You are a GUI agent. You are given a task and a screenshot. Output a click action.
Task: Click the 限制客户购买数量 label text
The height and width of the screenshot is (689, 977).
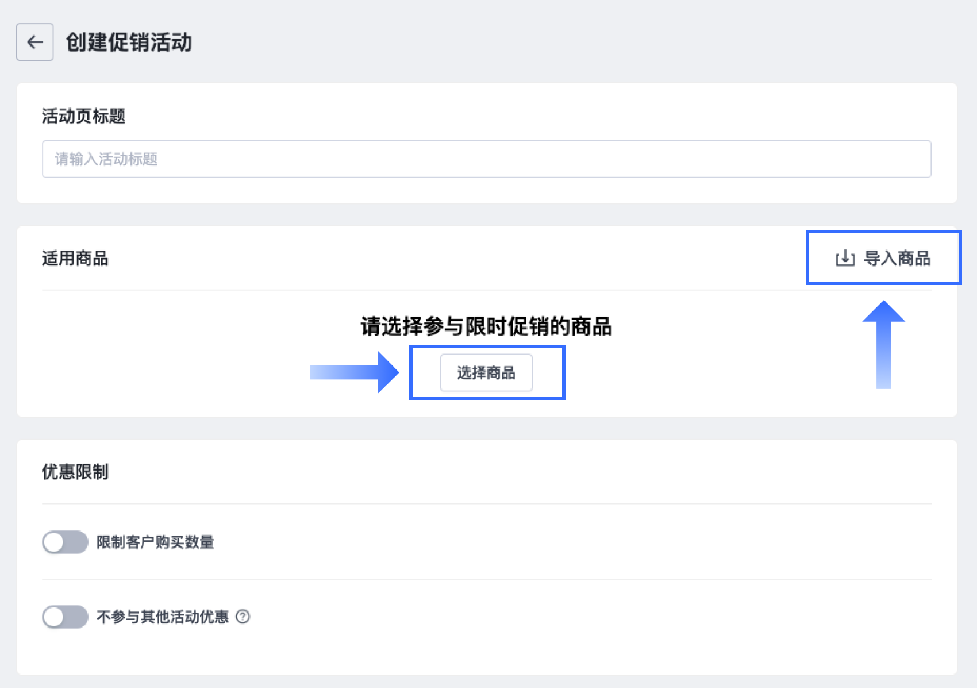pyautogui.click(x=155, y=542)
